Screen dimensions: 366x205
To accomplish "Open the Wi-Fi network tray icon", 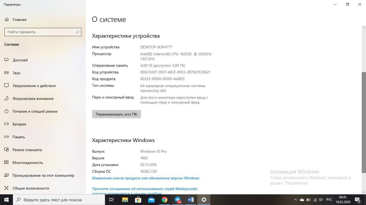I will (x=315, y=200).
